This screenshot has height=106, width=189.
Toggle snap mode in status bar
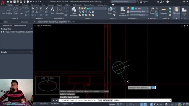pyautogui.click(x=121, y=104)
